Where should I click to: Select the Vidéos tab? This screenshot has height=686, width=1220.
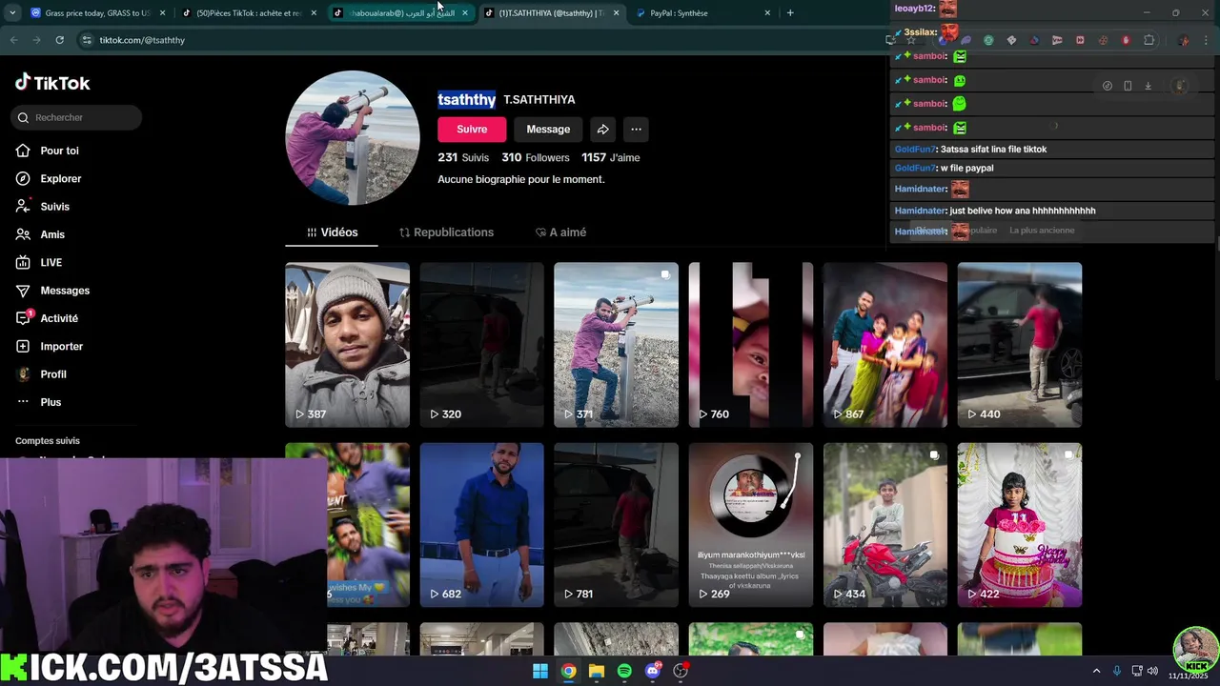[x=332, y=232]
